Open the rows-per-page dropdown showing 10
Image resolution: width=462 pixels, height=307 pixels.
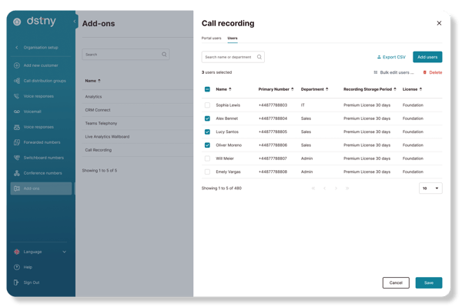coord(430,188)
